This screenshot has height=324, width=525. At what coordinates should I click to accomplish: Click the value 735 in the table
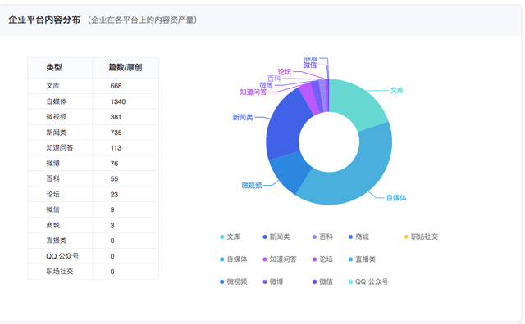pyautogui.click(x=116, y=133)
